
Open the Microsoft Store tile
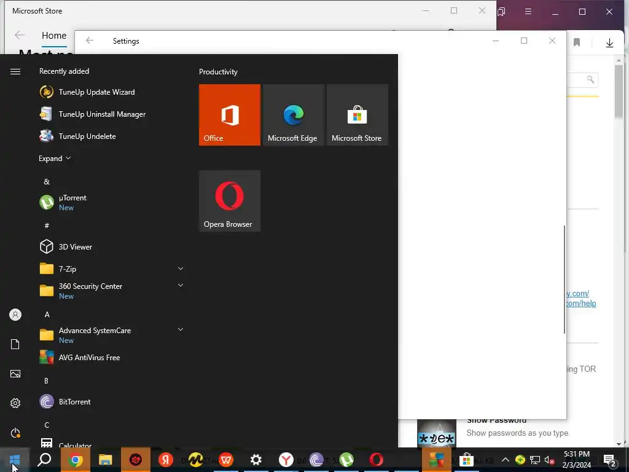click(357, 115)
